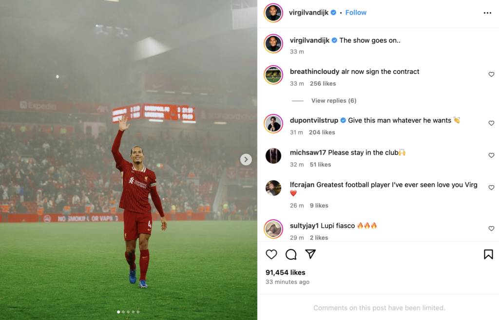499x320 pixels.
Task: Open 256 likes on breathincloudy comment
Action: pos(323,83)
